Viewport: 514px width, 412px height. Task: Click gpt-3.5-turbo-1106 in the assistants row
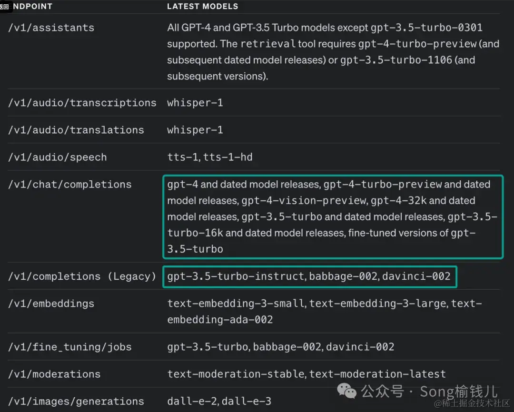tap(396, 59)
